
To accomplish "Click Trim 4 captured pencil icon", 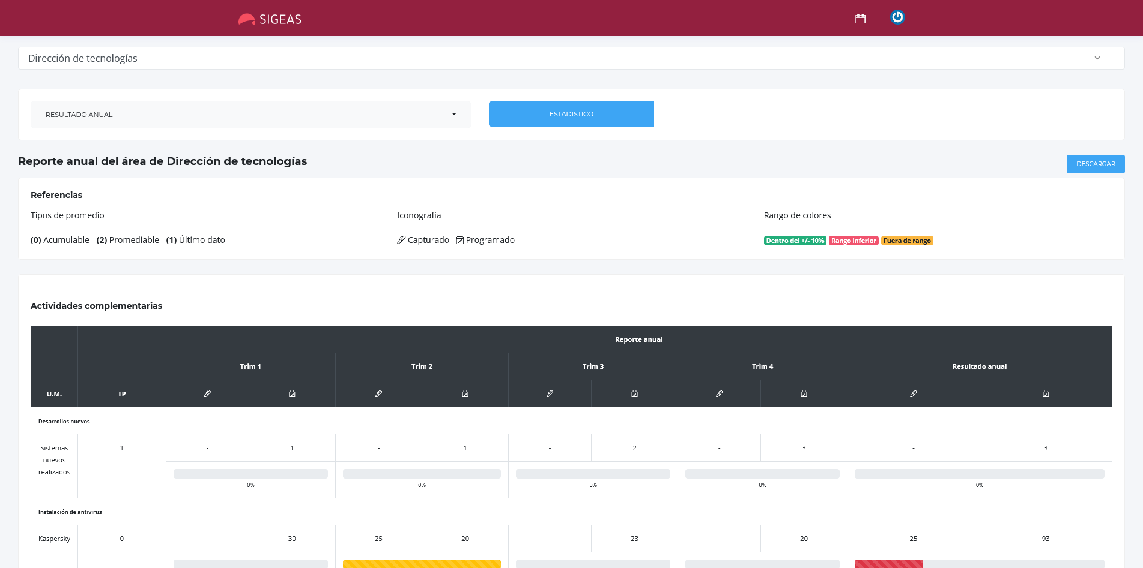I will [719, 394].
